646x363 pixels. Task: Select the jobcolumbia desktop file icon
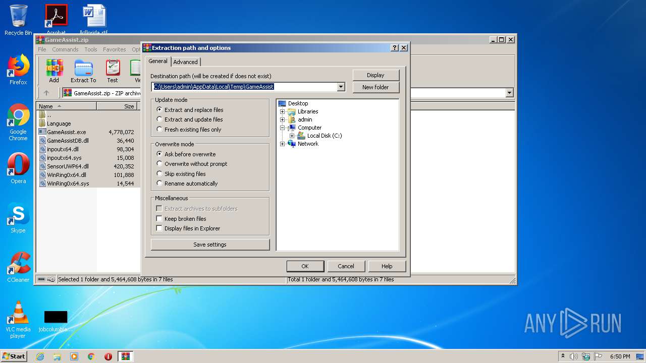(x=56, y=321)
